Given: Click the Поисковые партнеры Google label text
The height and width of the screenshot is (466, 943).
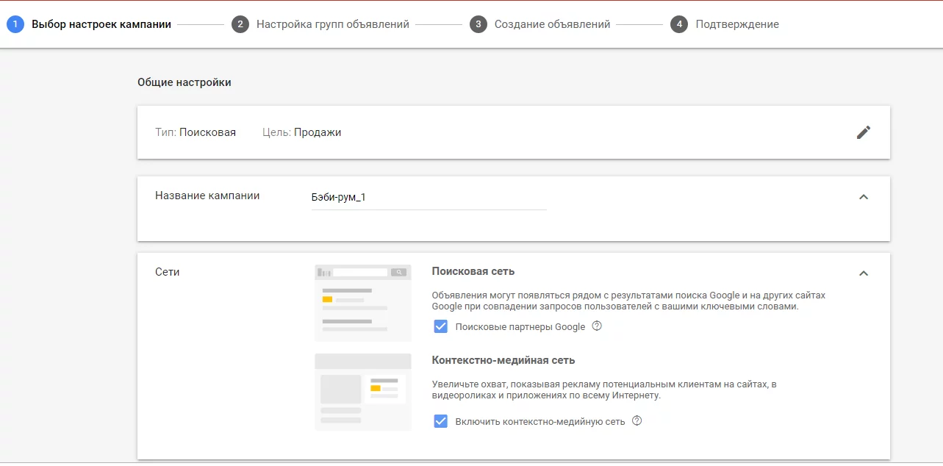Looking at the screenshot, I should coord(520,327).
